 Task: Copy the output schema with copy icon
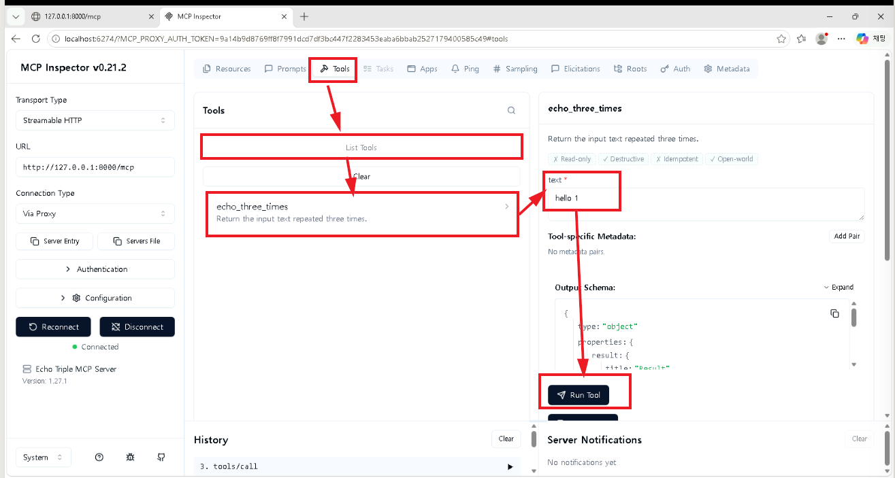click(834, 313)
